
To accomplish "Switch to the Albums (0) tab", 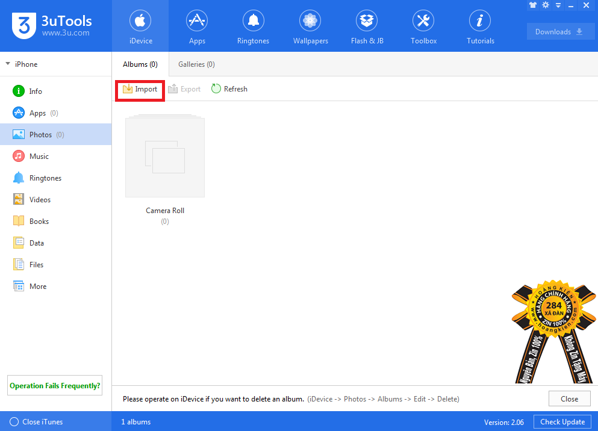I will click(x=140, y=64).
